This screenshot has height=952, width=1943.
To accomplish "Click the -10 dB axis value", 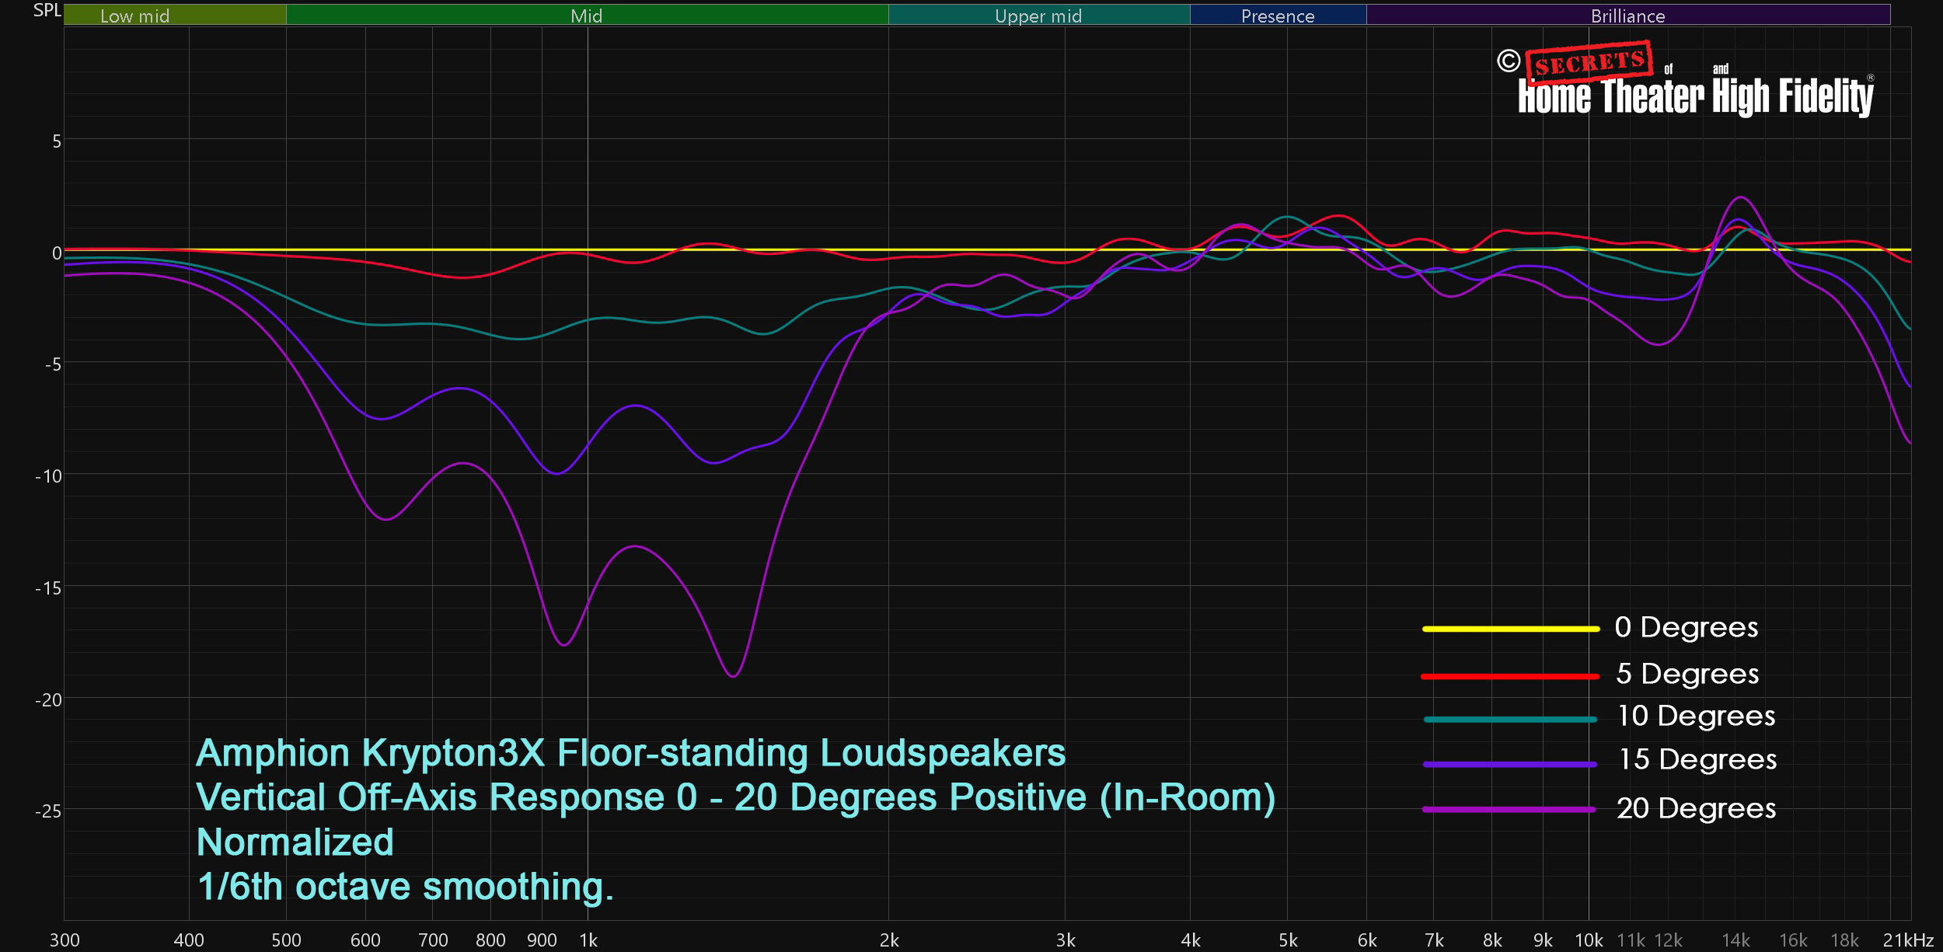I will (x=48, y=476).
